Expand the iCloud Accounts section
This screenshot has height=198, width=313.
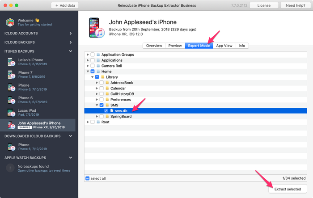coord(71,34)
